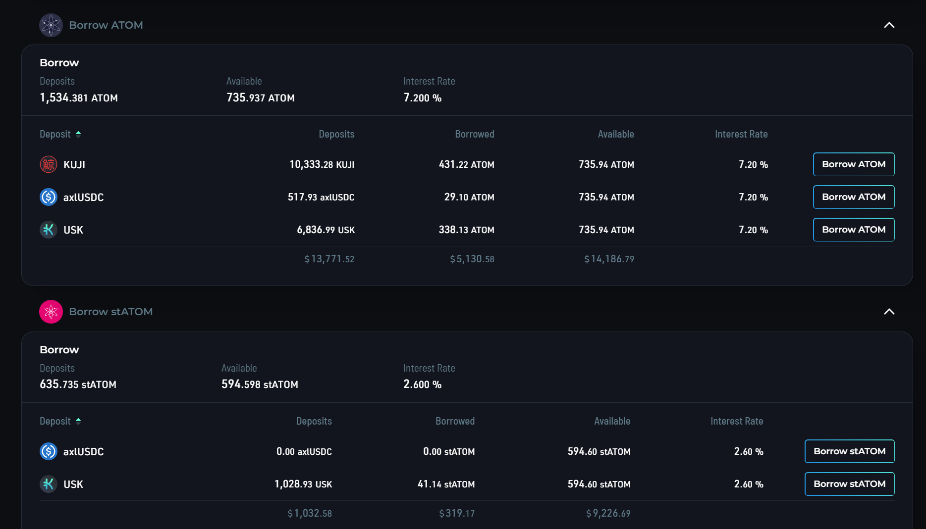This screenshot has height=529, width=926.
Task: Click Interest Rate column header in ATOM table
Action: pyautogui.click(x=741, y=134)
